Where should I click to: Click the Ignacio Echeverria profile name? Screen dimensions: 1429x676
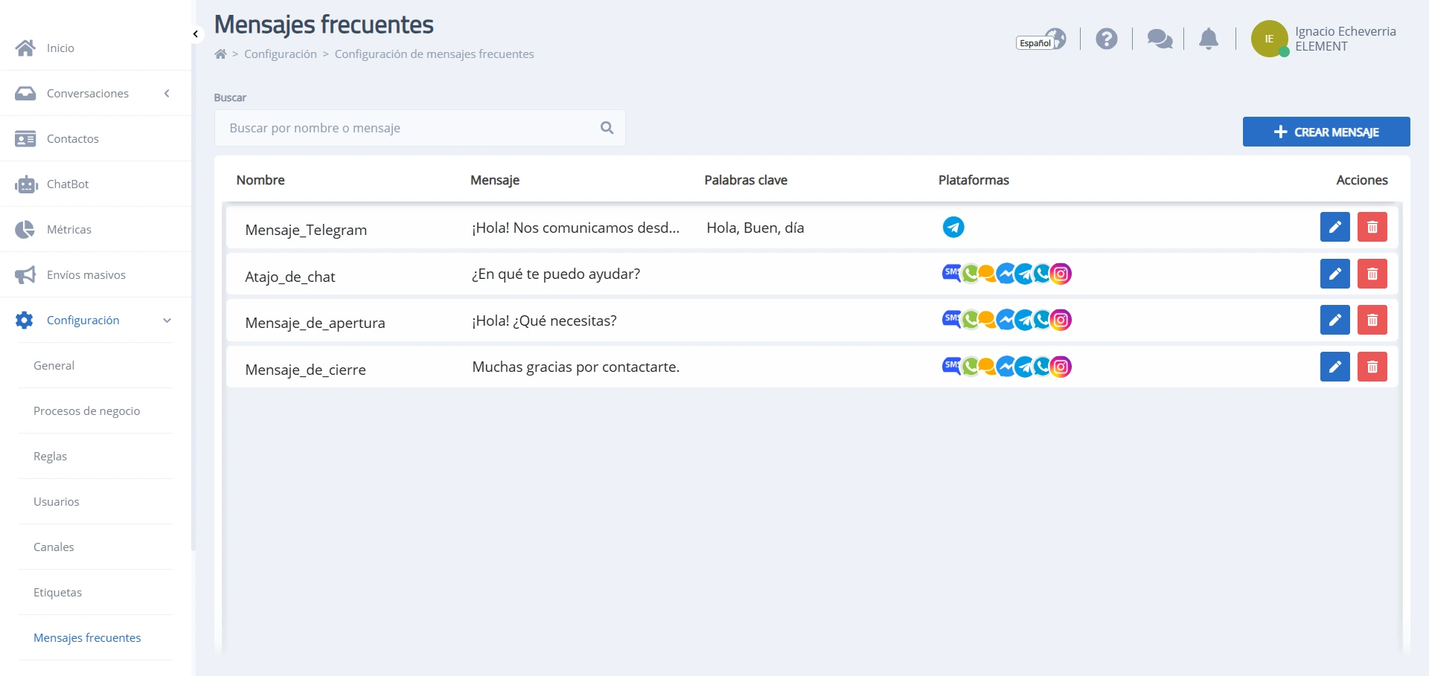click(1345, 31)
